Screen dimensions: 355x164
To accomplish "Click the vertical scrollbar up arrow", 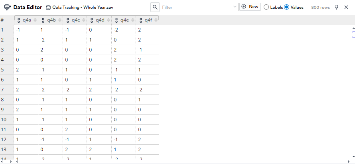I will pyautogui.click(x=353, y=28).
